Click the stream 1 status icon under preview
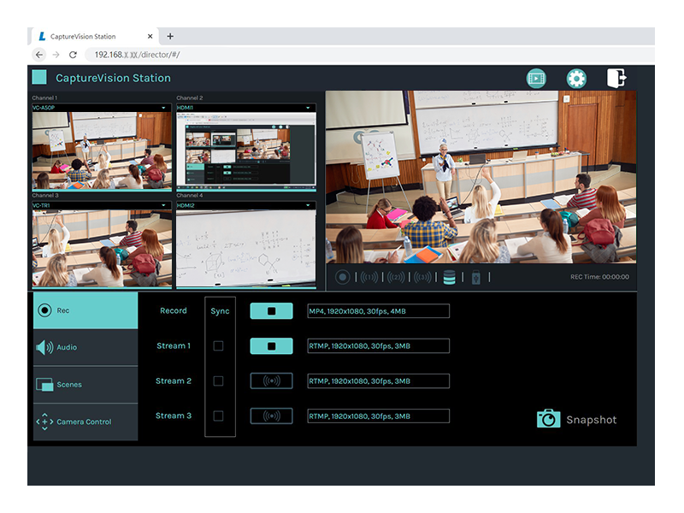684x513 pixels. click(x=369, y=277)
